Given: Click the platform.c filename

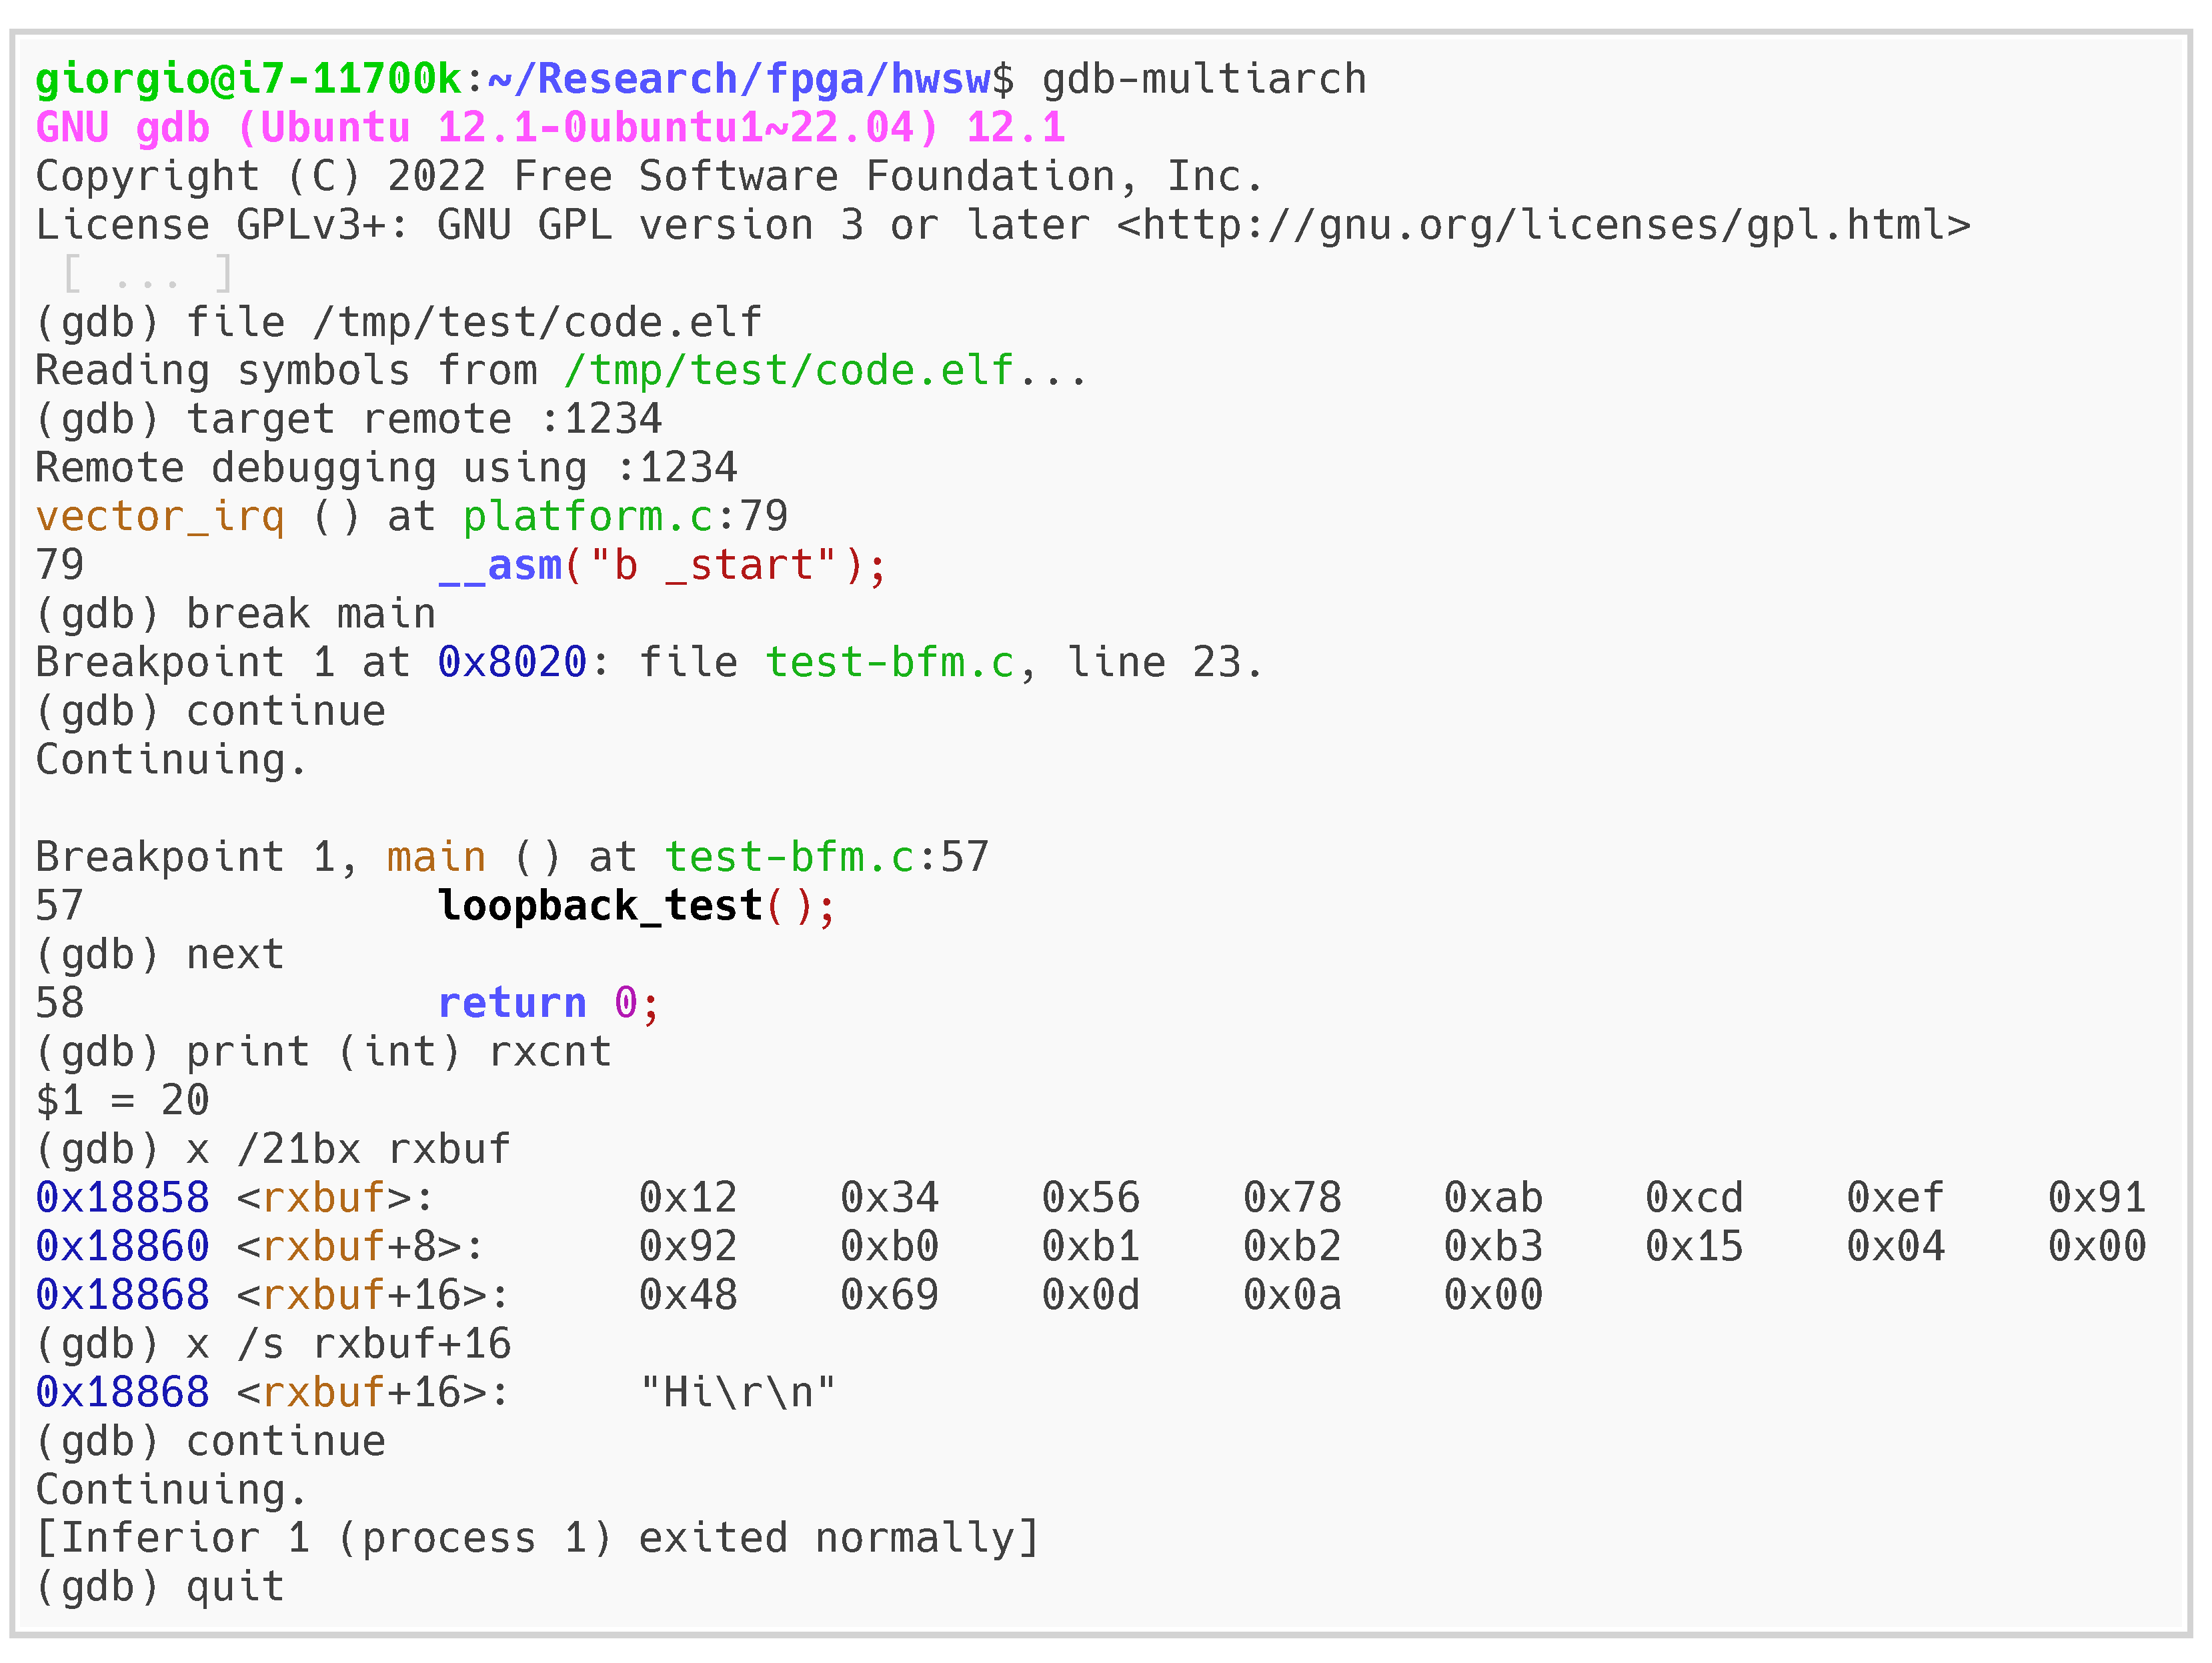Looking at the screenshot, I should click(x=588, y=517).
